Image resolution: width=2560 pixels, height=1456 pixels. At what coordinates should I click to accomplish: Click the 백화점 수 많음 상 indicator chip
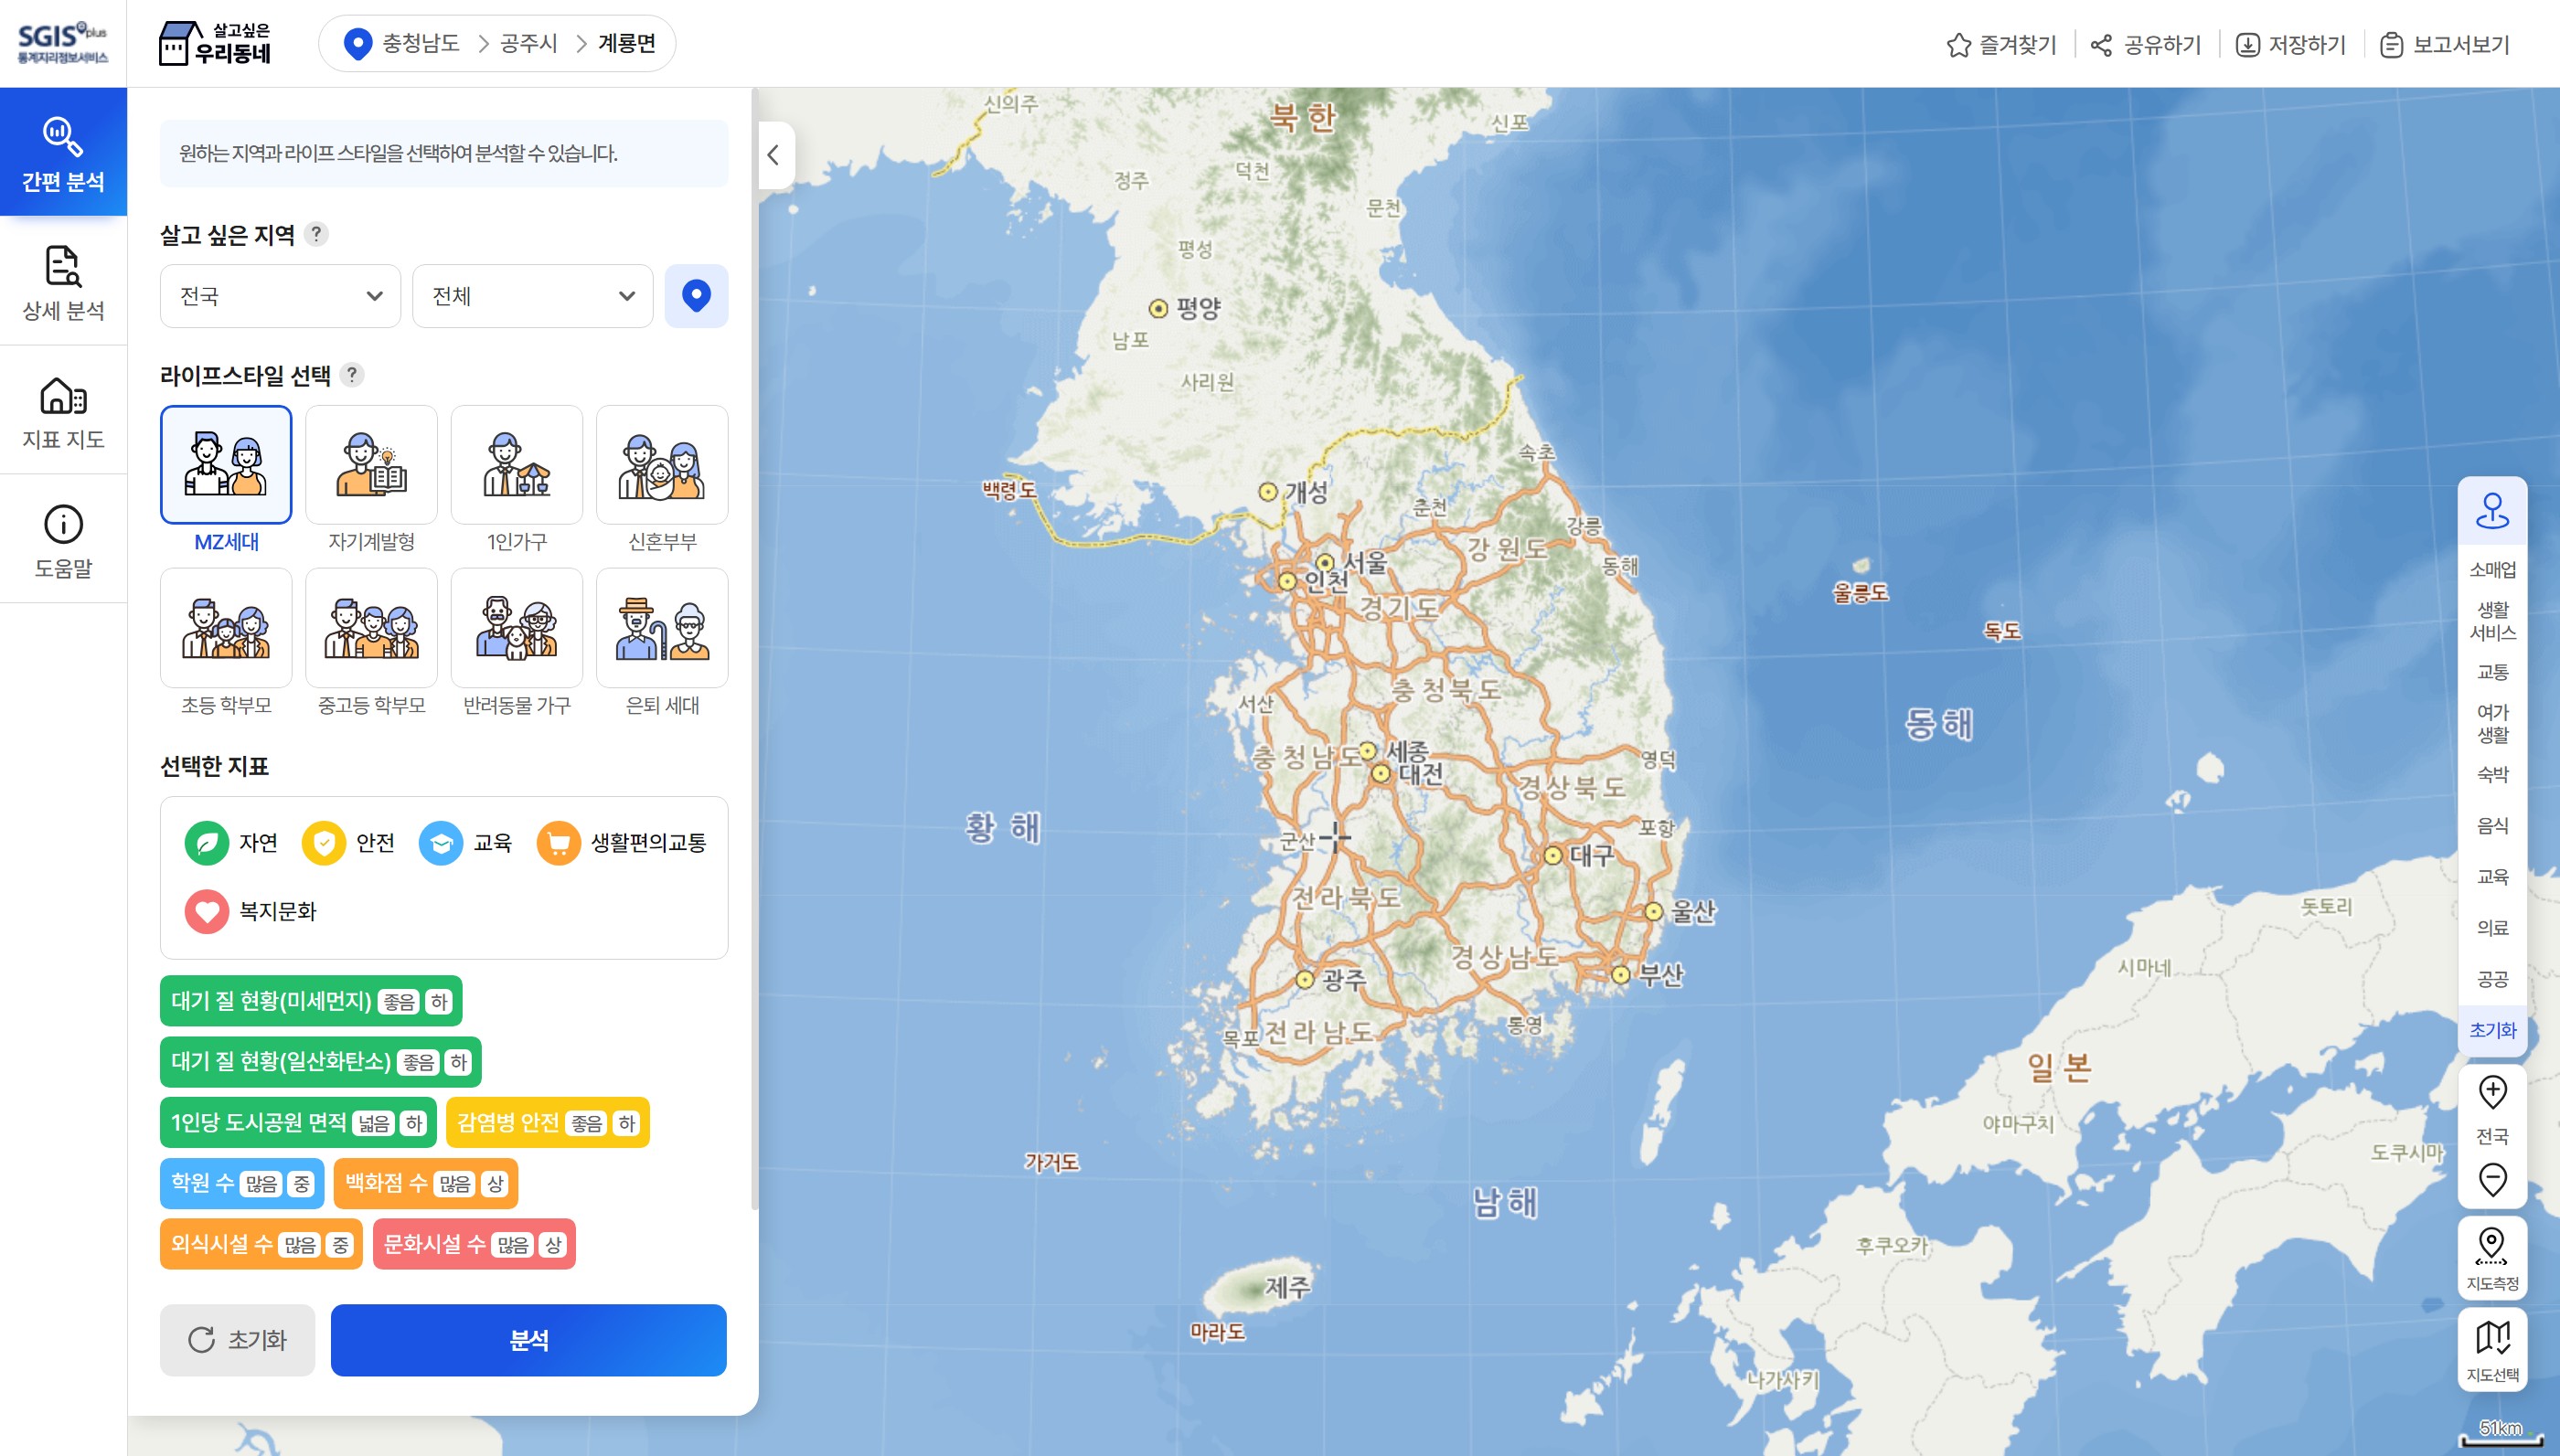click(x=425, y=1183)
